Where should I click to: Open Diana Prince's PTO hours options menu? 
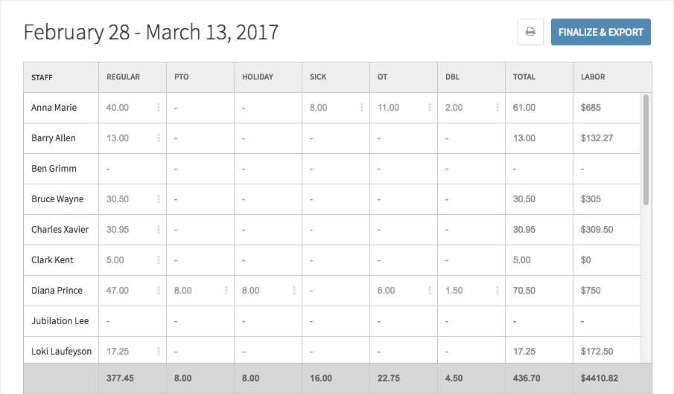click(x=226, y=291)
